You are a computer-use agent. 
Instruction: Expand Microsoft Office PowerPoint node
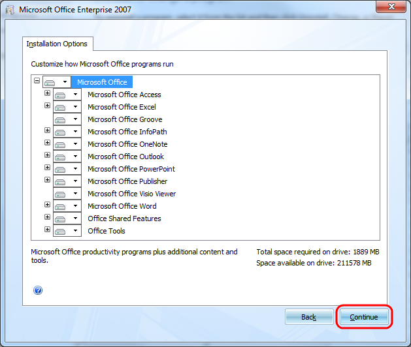[x=47, y=167]
